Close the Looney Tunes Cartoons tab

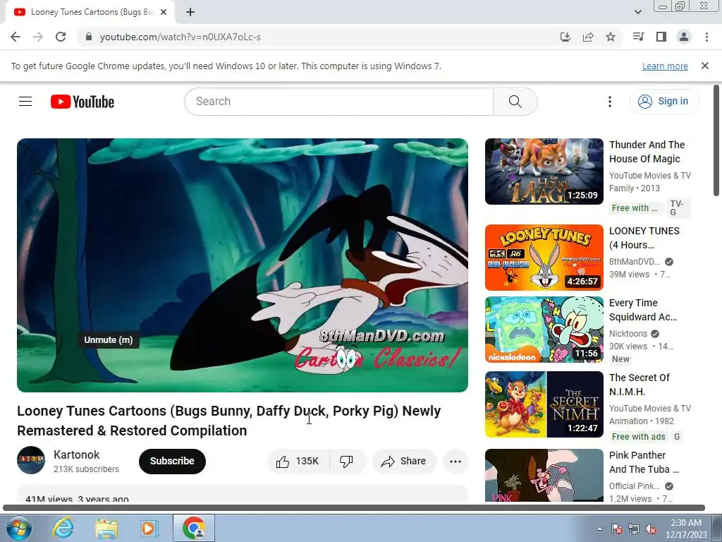[164, 12]
